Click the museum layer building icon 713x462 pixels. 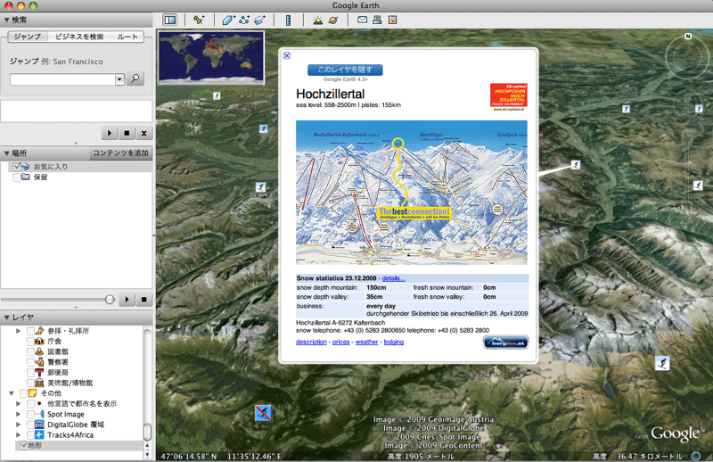point(39,383)
